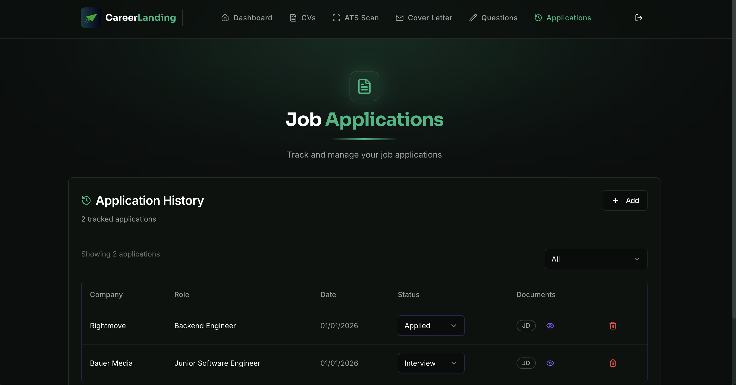Open the JD badge for Rightmove
The height and width of the screenshot is (385, 736).
click(x=526, y=326)
